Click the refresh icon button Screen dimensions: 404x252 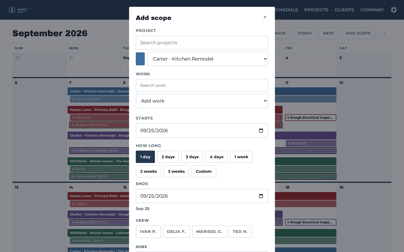384,33
